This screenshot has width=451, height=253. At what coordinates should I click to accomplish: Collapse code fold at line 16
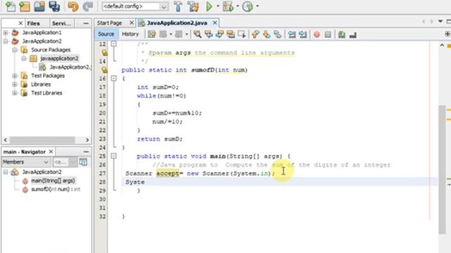(x=114, y=78)
